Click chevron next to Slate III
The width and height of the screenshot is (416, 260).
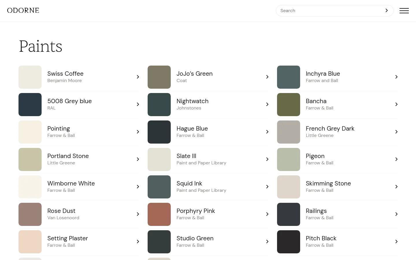(267, 159)
